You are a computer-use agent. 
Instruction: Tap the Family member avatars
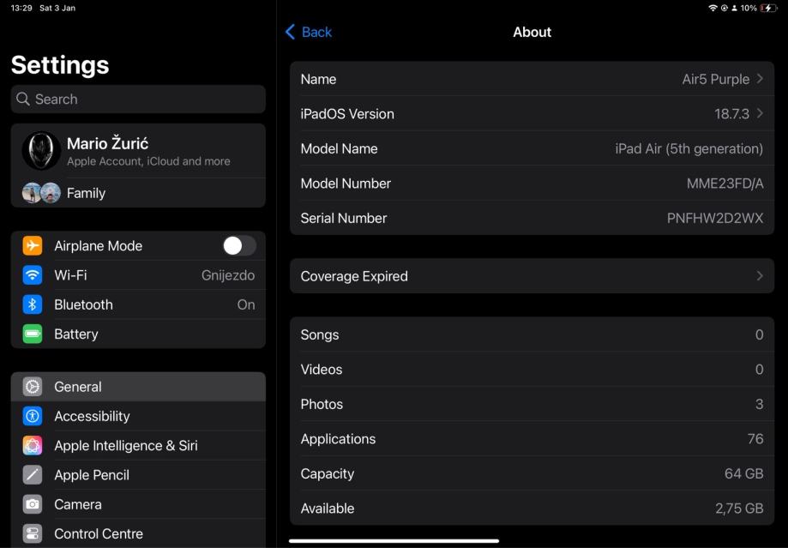click(x=41, y=193)
